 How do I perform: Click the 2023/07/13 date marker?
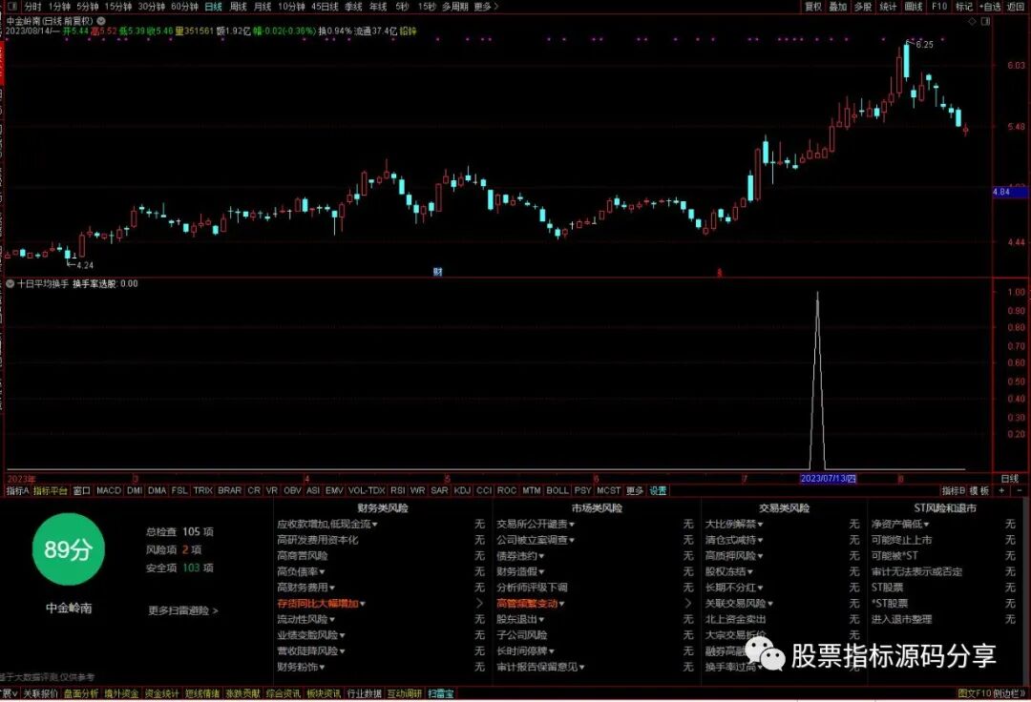828,479
